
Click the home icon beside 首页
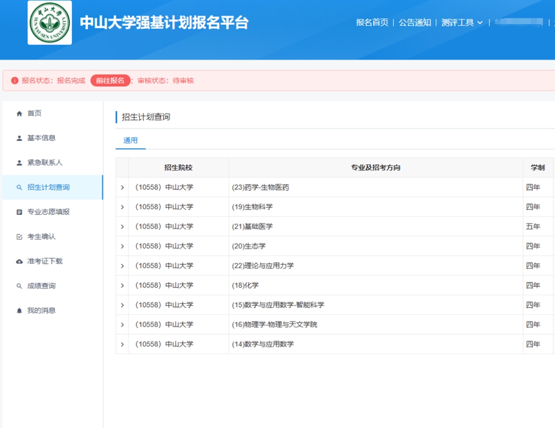(19, 113)
